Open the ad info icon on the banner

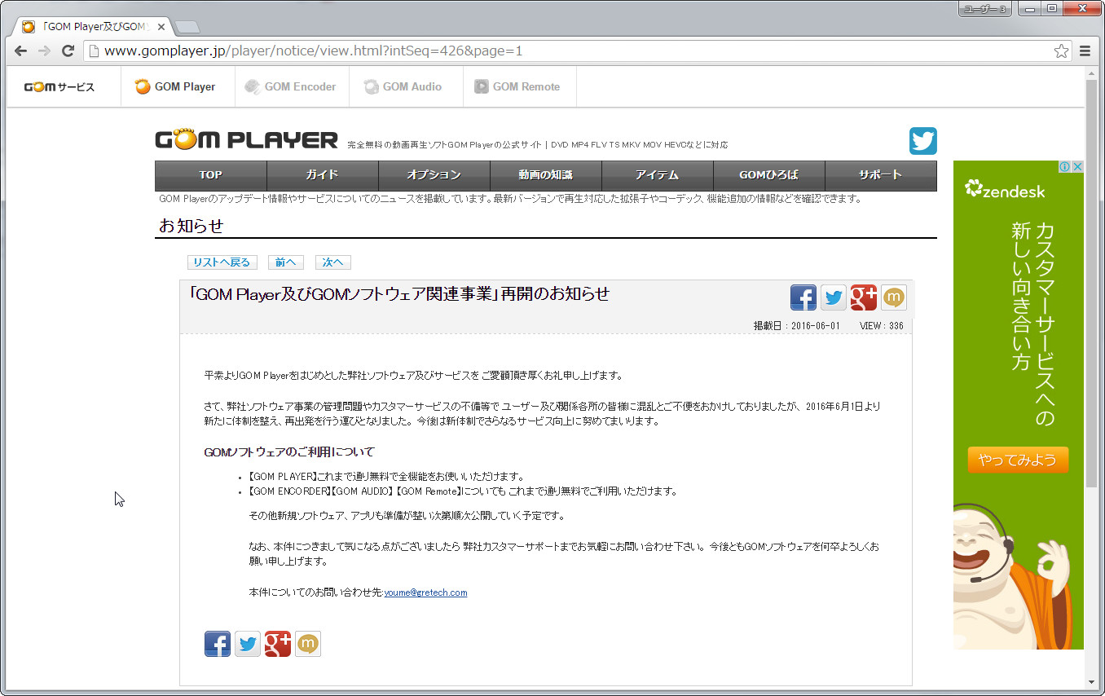tap(1064, 167)
